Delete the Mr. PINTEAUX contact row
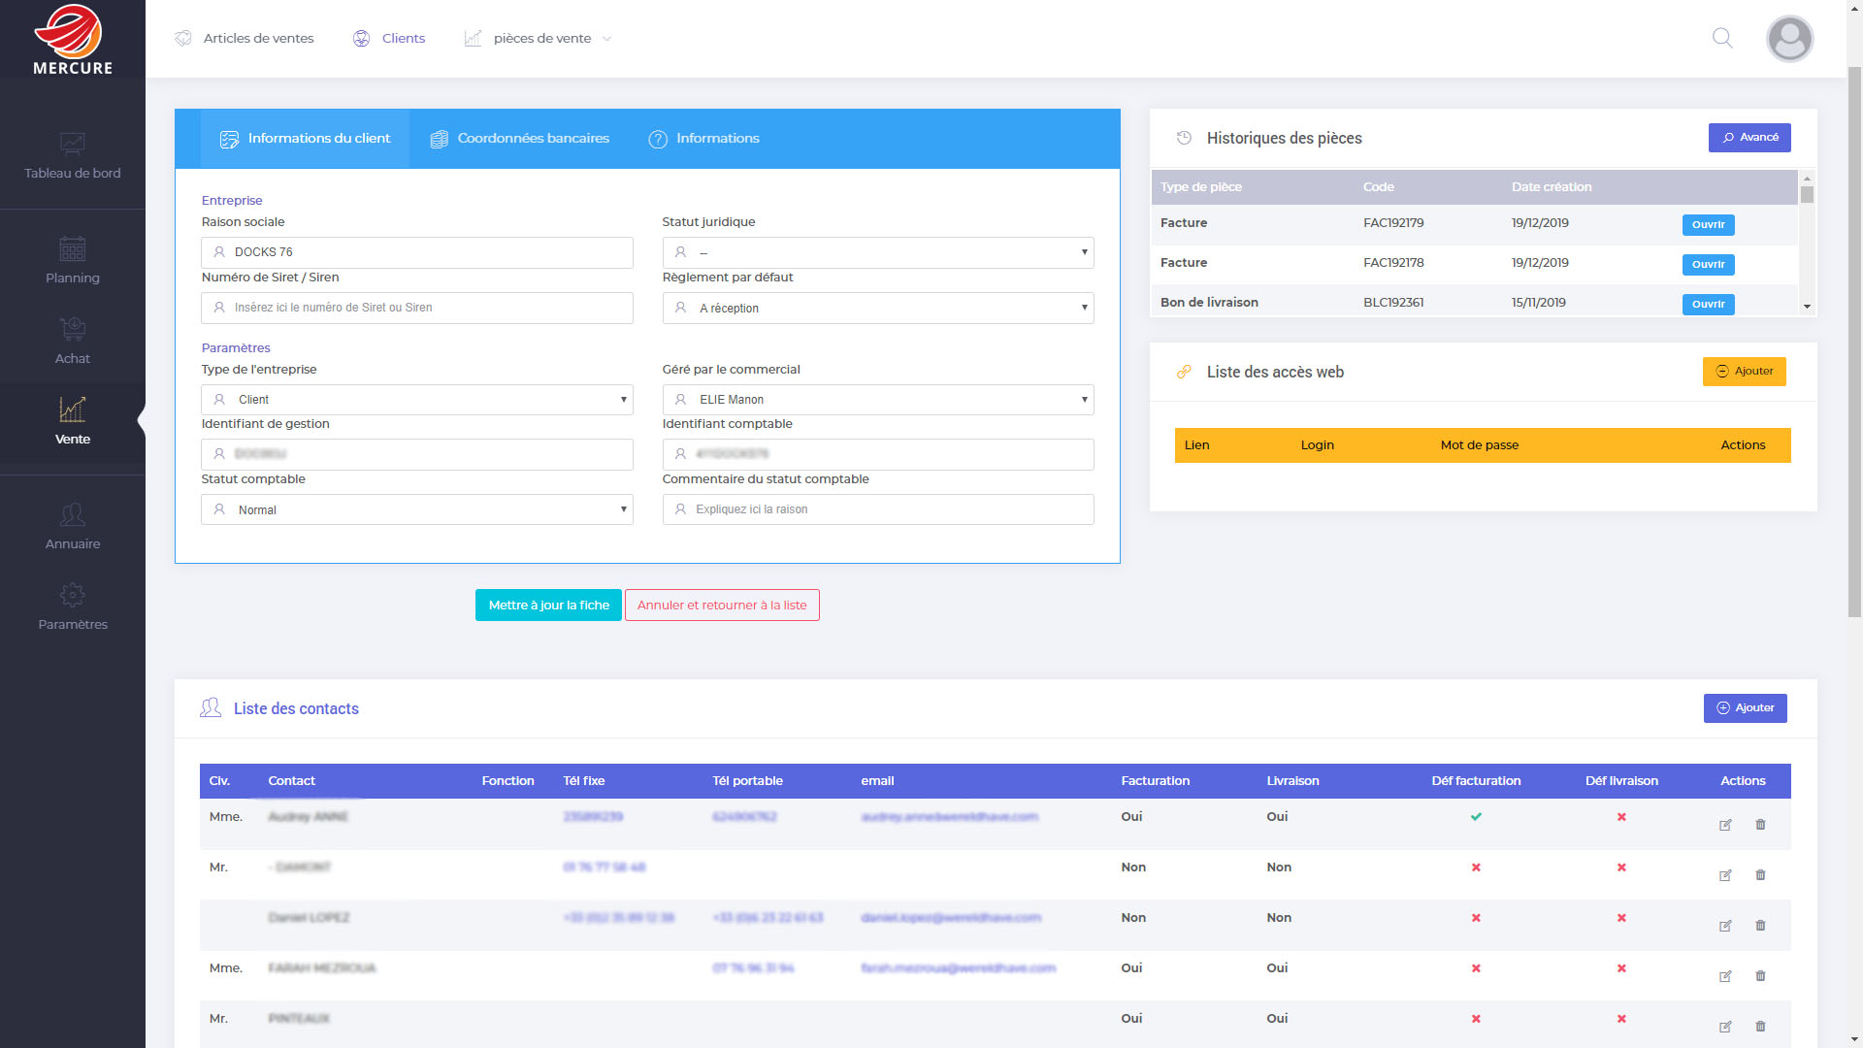The image size is (1863, 1048). (1760, 1026)
